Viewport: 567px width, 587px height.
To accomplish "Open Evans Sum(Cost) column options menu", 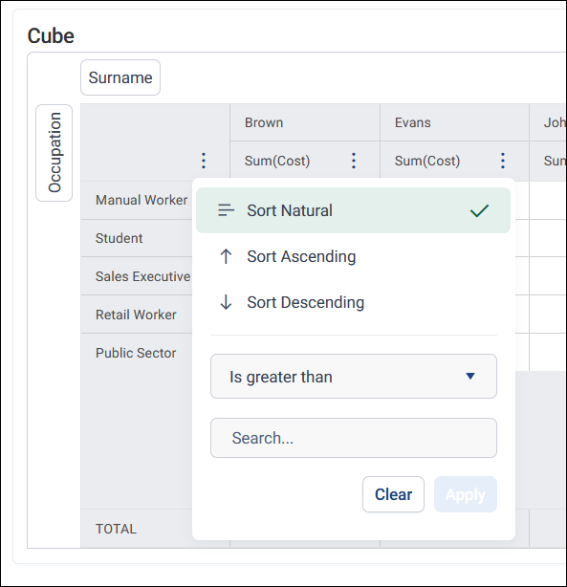I will click(x=503, y=161).
